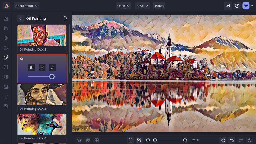Screen dimensions: 256x144
Task: Click the reset/refresh icon
Action: [x=223, y=140]
